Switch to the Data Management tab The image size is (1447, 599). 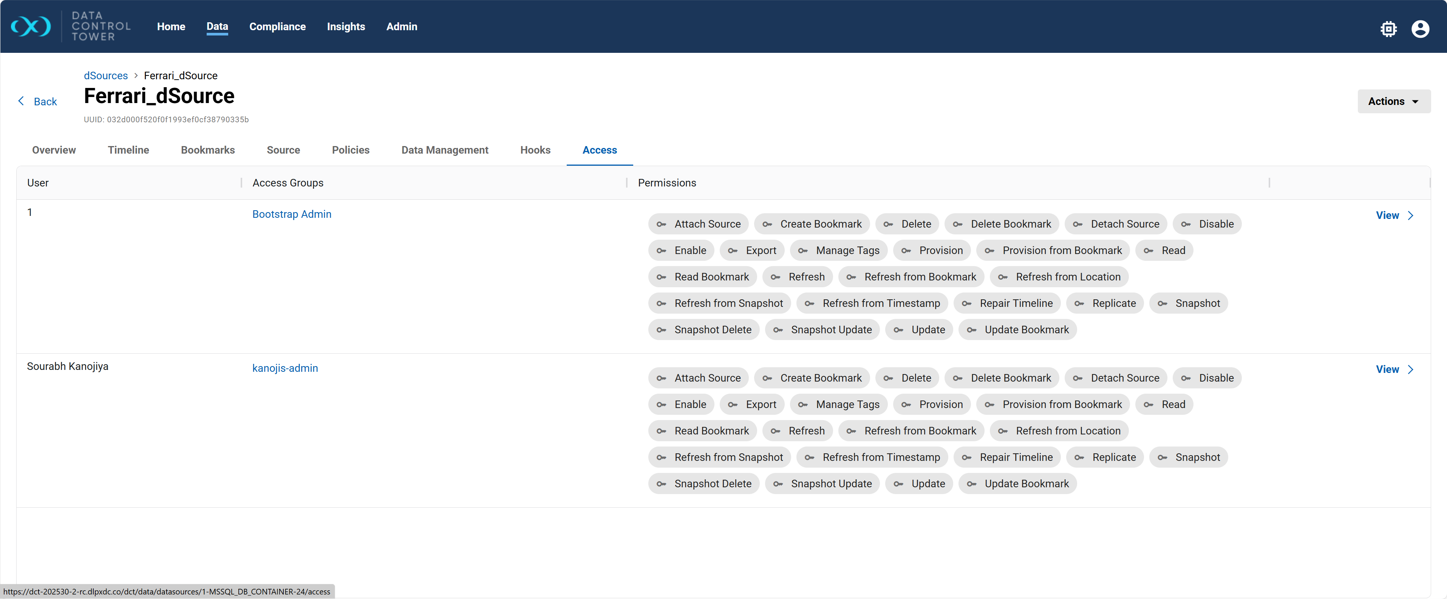444,150
